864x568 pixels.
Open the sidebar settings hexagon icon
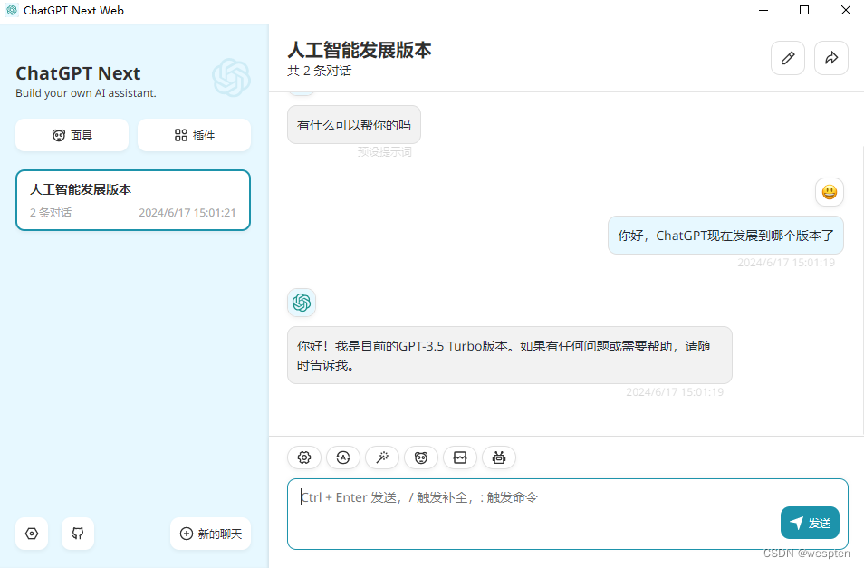pyautogui.click(x=32, y=534)
